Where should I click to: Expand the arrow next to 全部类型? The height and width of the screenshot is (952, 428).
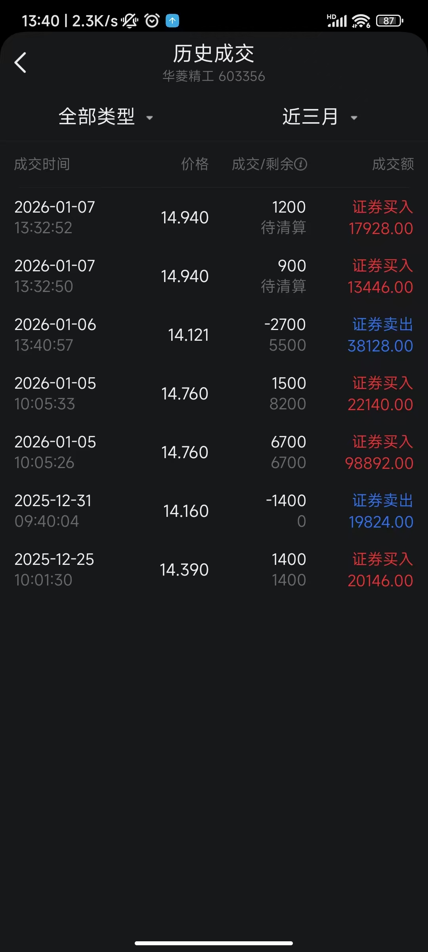pos(150,118)
